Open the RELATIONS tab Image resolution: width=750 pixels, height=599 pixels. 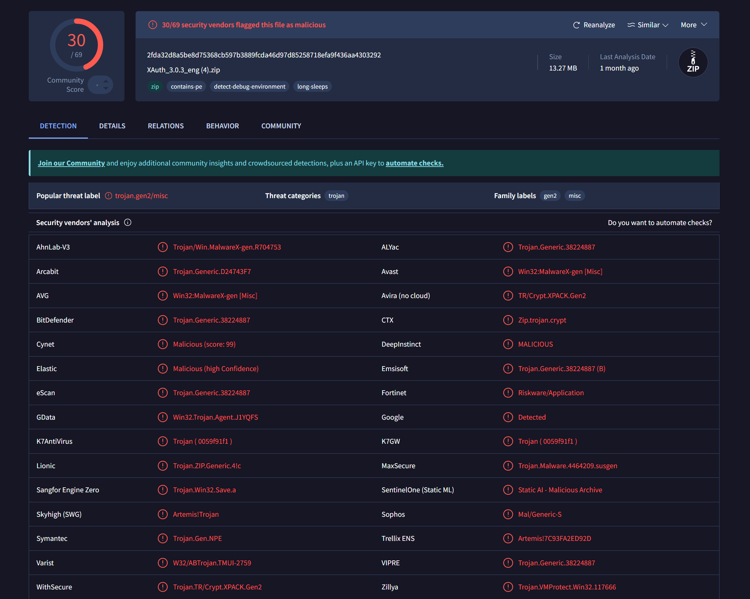(166, 126)
